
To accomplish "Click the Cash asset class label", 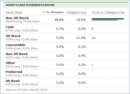I will 10,27.
